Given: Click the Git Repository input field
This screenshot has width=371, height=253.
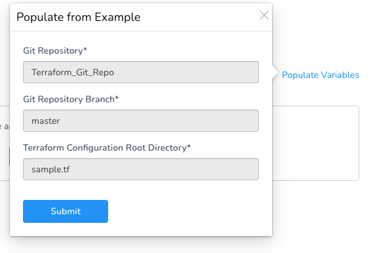Looking at the screenshot, I should pyautogui.click(x=141, y=72).
